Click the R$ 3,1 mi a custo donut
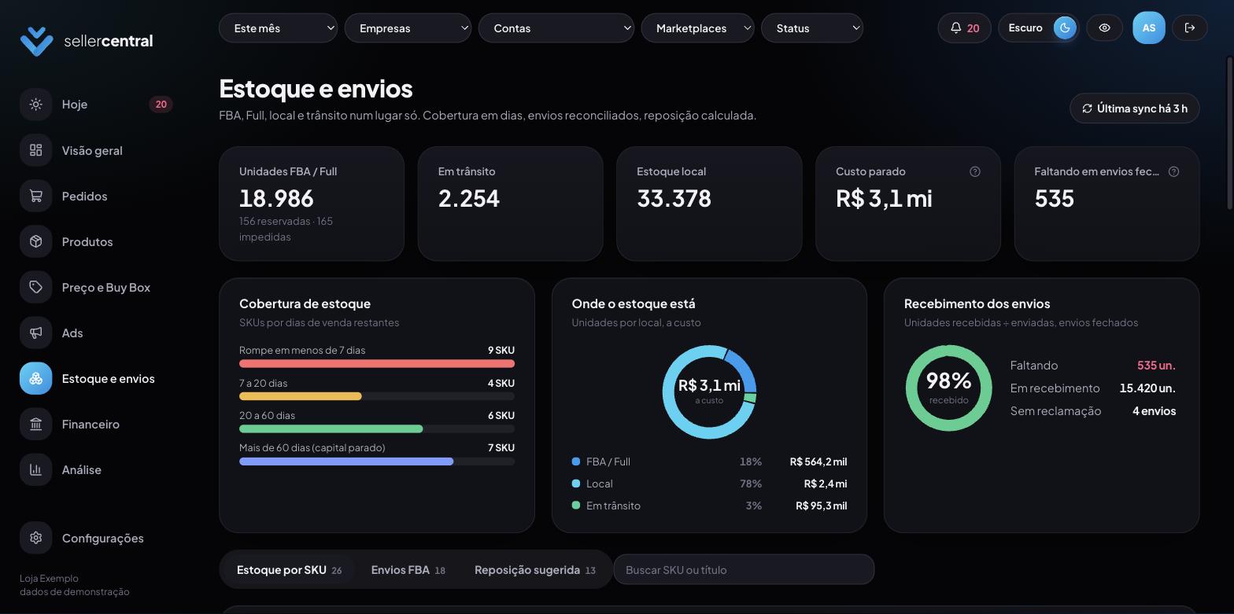The width and height of the screenshot is (1234, 614). click(x=709, y=392)
